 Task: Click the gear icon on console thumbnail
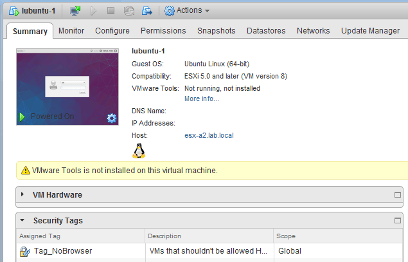pyautogui.click(x=112, y=118)
